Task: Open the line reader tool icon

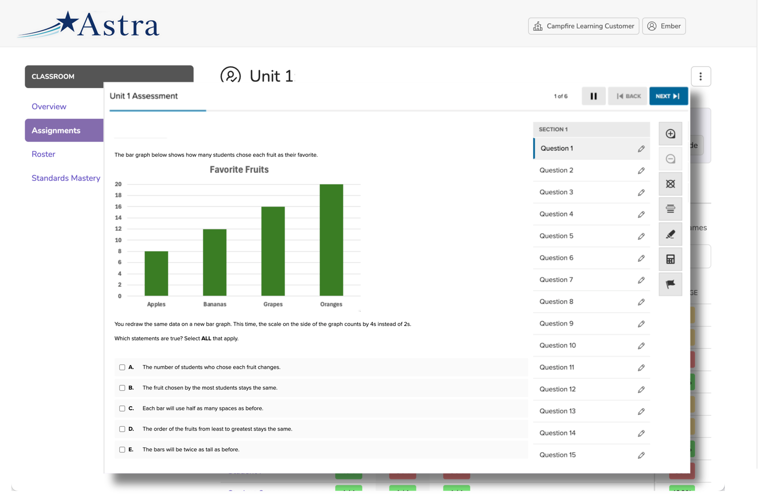Action: 670,209
